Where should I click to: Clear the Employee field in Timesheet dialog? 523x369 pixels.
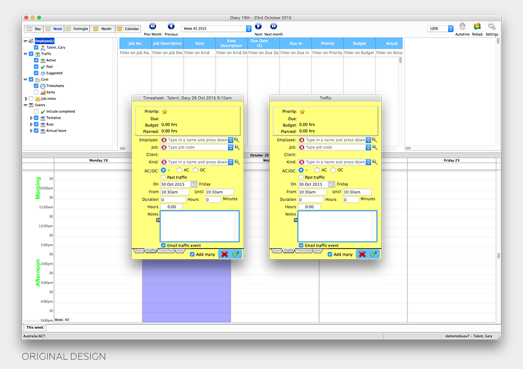point(164,140)
